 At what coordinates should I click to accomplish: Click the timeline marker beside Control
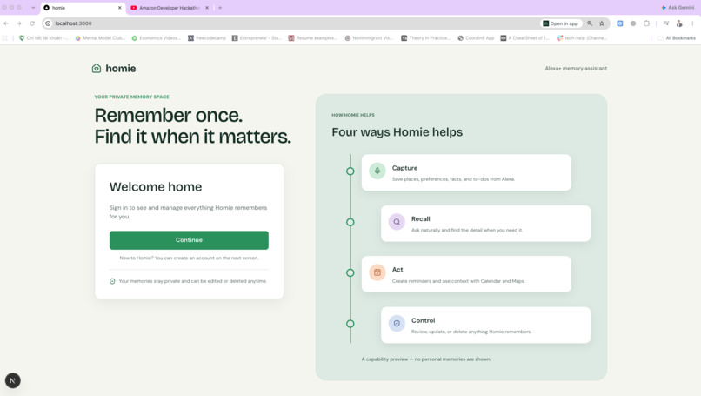[x=350, y=324]
